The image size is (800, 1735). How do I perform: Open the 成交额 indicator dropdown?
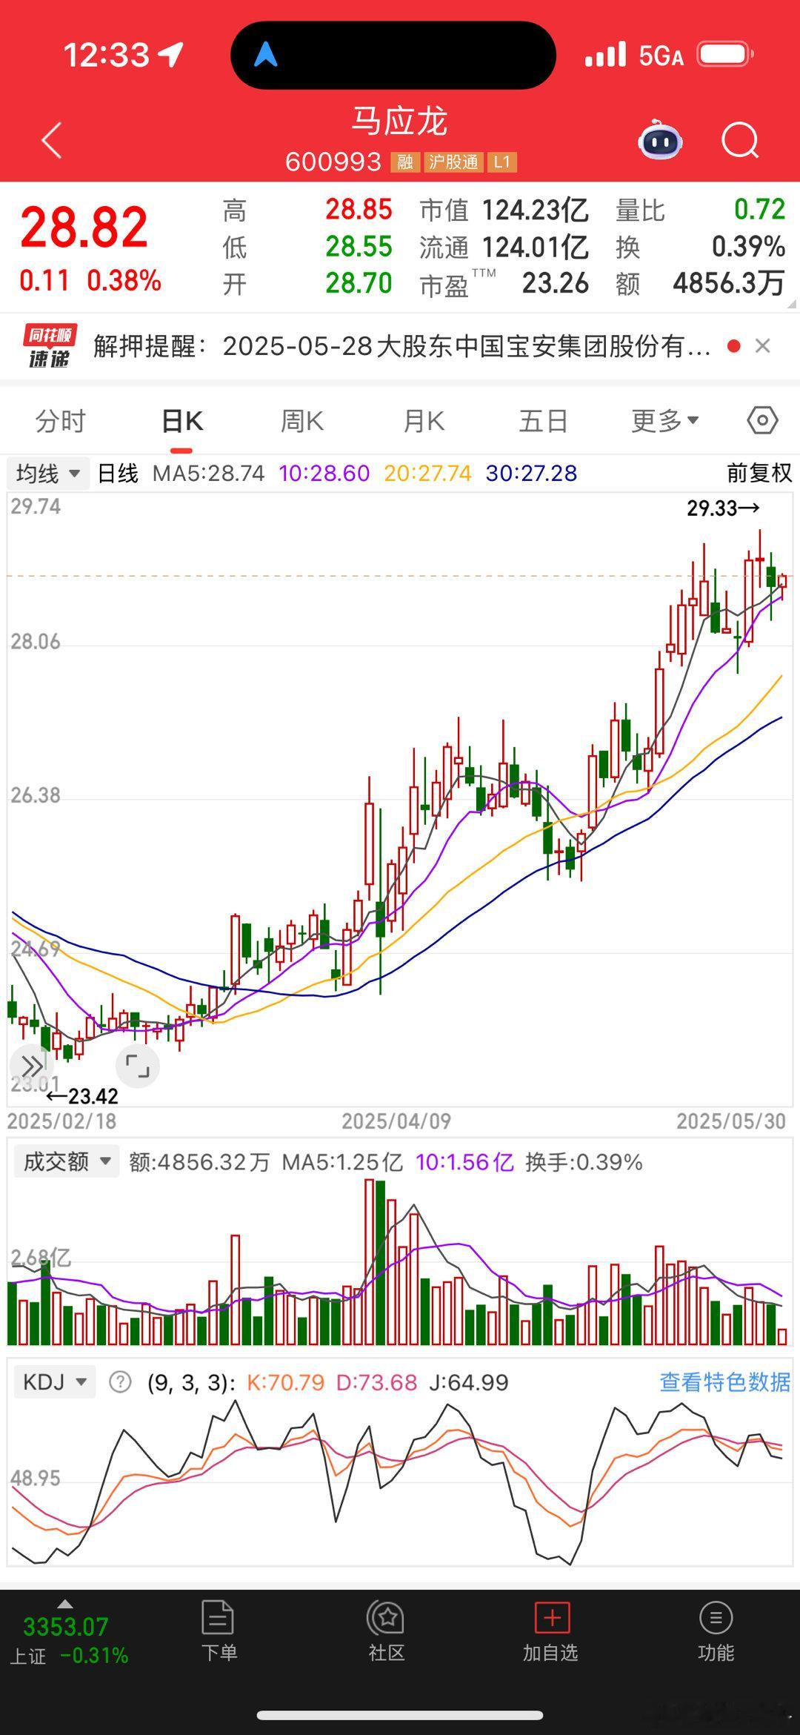[67, 1161]
